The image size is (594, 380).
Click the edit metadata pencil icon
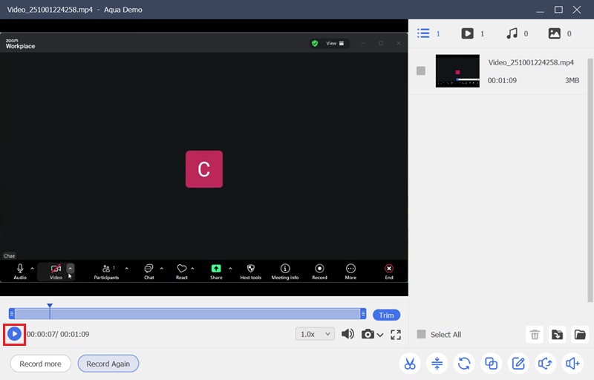(x=518, y=364)
